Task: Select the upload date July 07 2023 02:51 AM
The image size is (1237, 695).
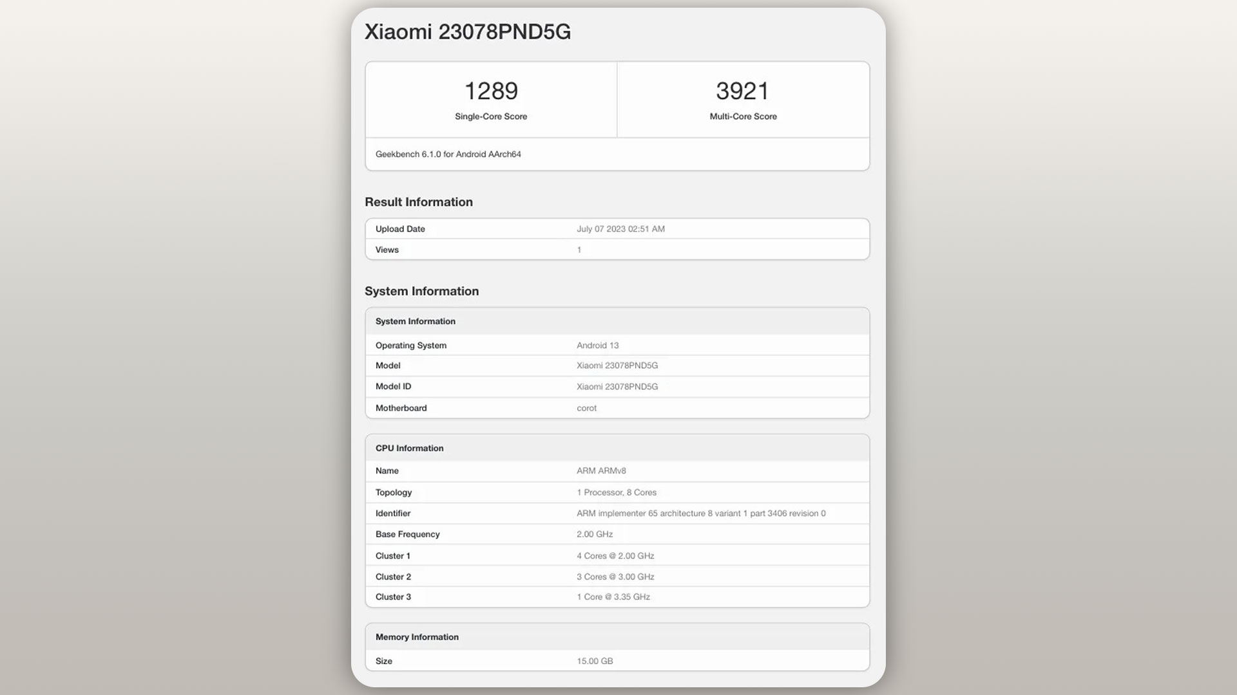Action: [620, 229]
